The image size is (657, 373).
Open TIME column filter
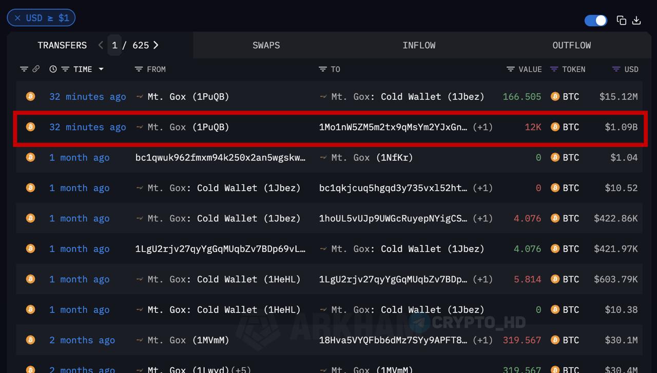click(65, 69)
